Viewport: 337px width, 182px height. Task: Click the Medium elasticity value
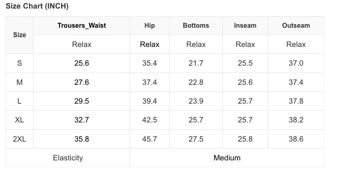click(x=227, y=158)
